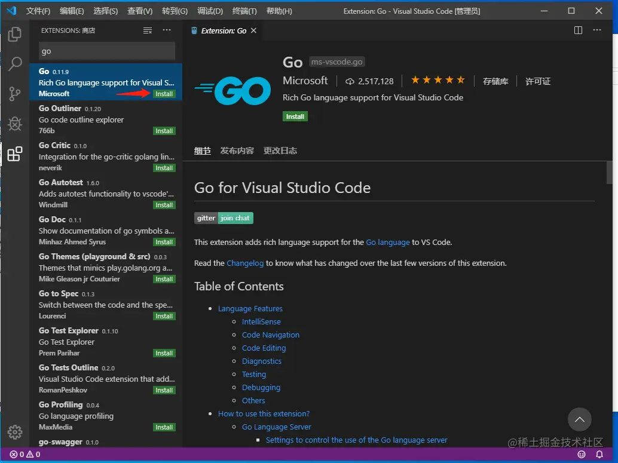The width and height of the screenshot is (618, 463).
Task: Split the editor to the right
Action: pos(578,30)
